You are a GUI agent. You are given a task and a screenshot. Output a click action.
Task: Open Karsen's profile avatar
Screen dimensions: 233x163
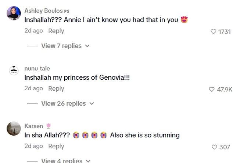[x=14, y=129]
